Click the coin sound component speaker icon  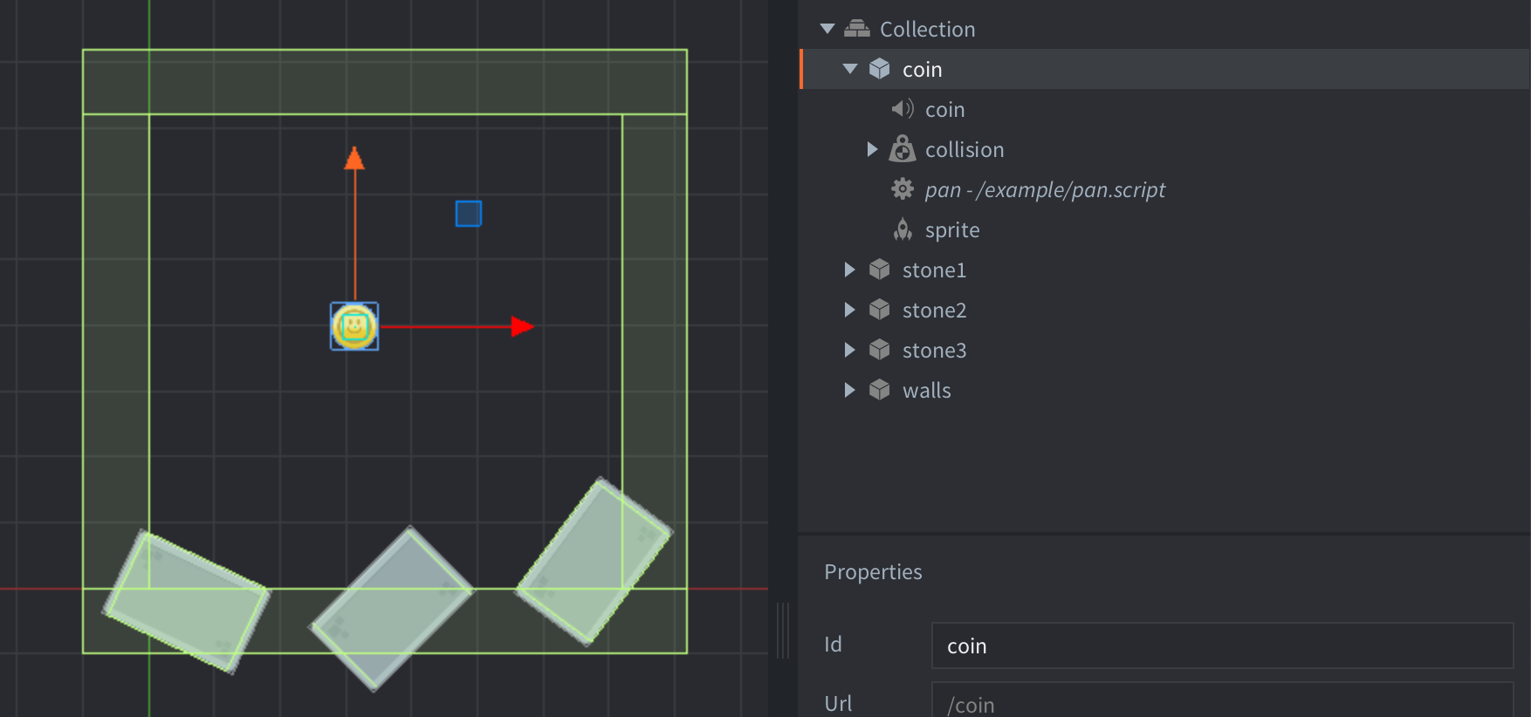(x=902, y=109)
